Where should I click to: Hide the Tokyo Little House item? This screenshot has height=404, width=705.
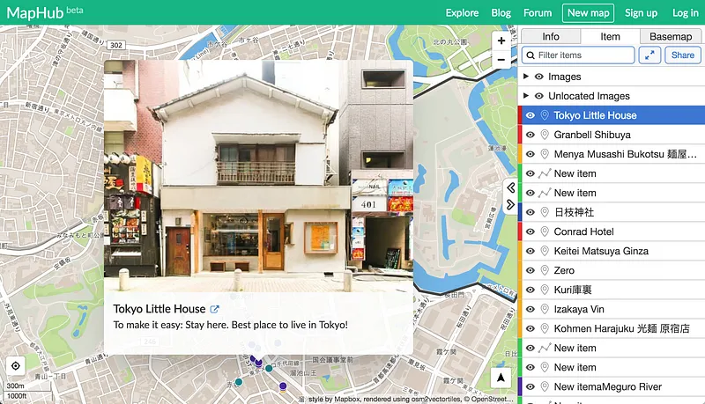click(x=531, y=115)
